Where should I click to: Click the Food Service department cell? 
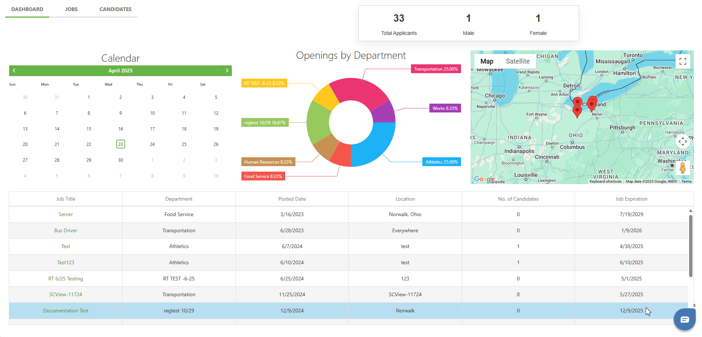tap(179, 214)
